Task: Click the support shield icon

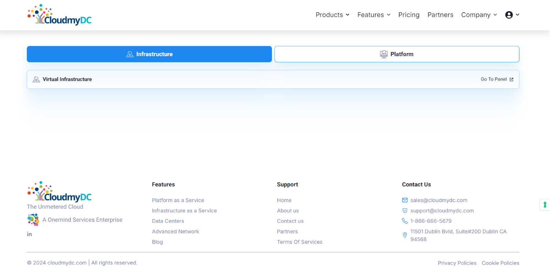Action: 405,211
